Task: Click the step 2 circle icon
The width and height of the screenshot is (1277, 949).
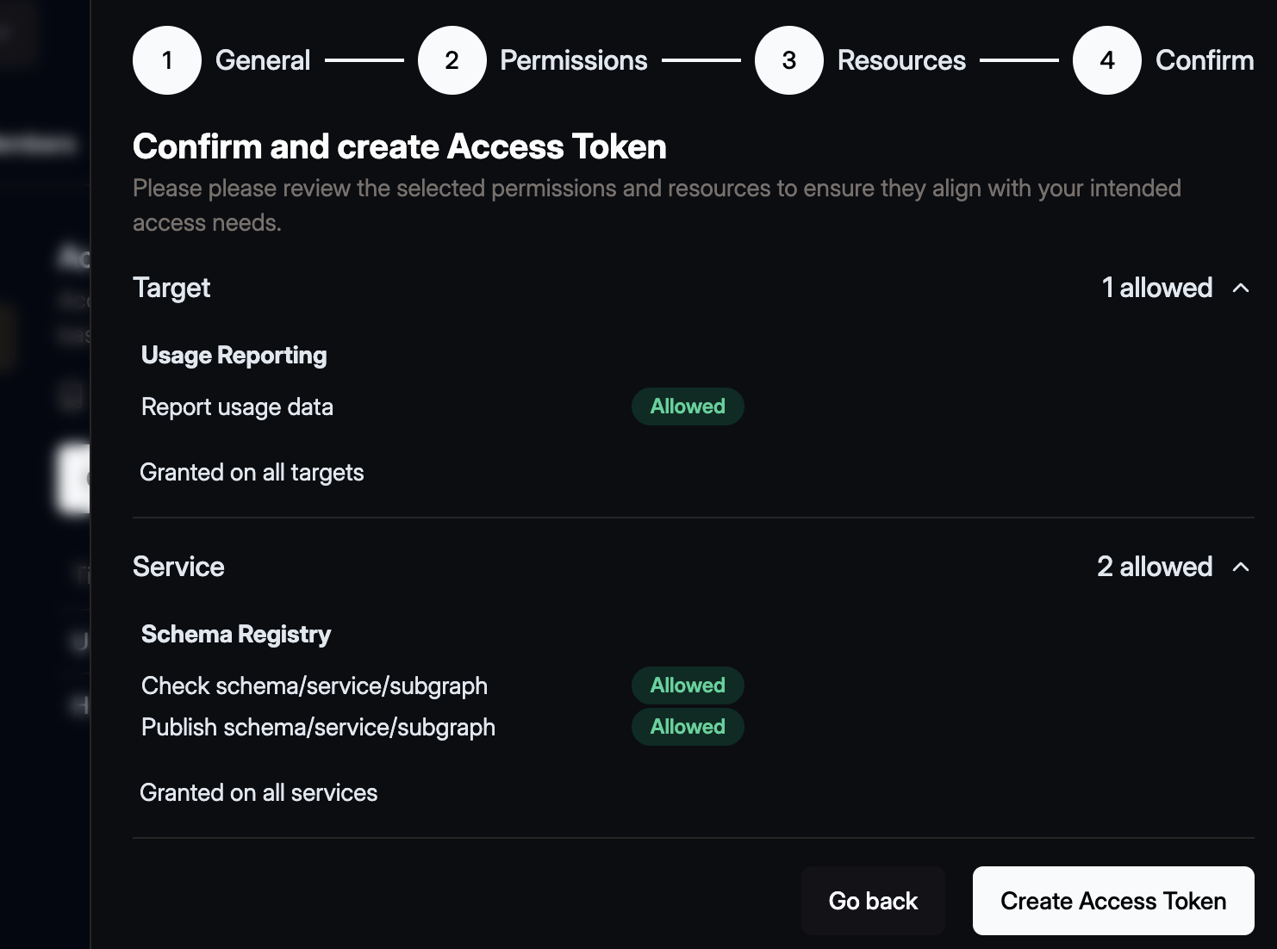Action: click(452, 59)
